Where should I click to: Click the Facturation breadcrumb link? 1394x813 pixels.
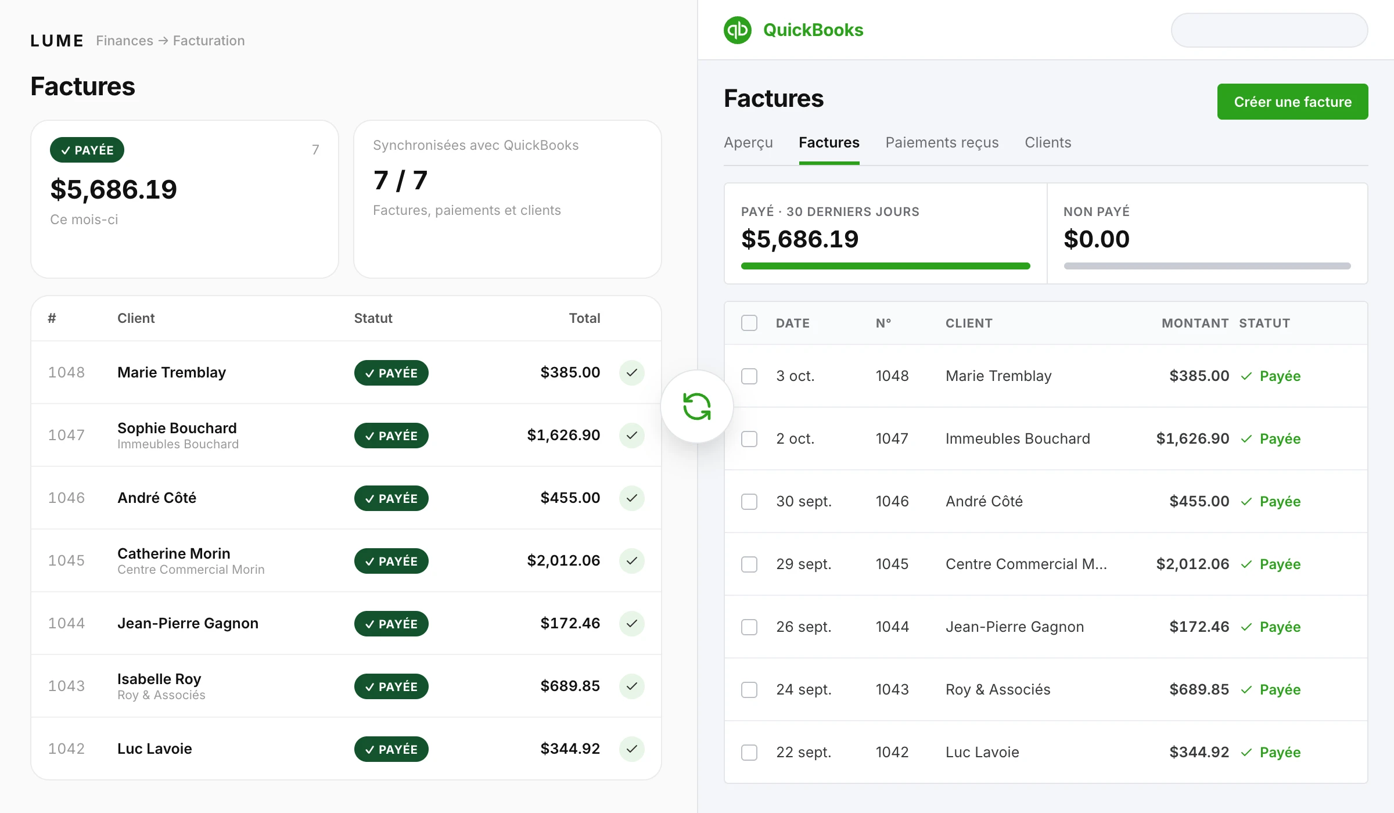click(x=209, y=41)
